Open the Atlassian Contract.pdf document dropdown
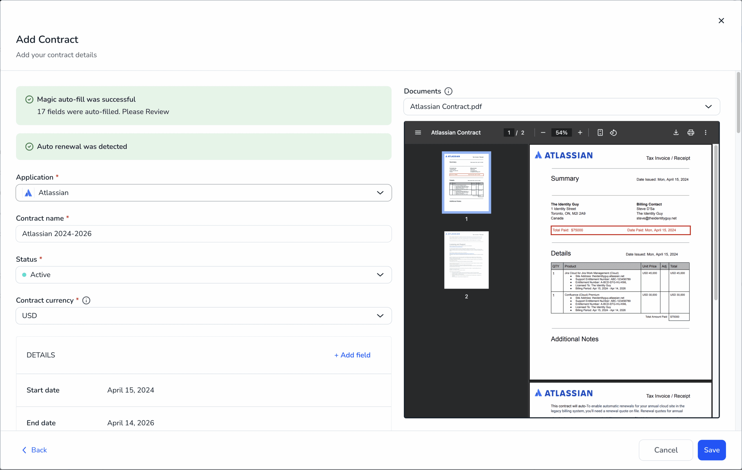 pyautogui.click(x=561, y=107)
